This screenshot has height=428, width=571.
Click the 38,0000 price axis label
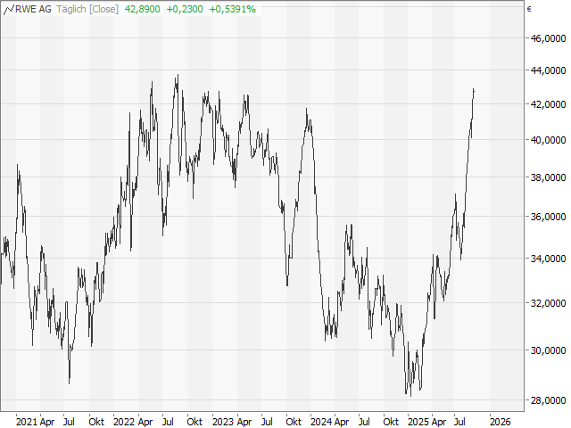[549, 177]
